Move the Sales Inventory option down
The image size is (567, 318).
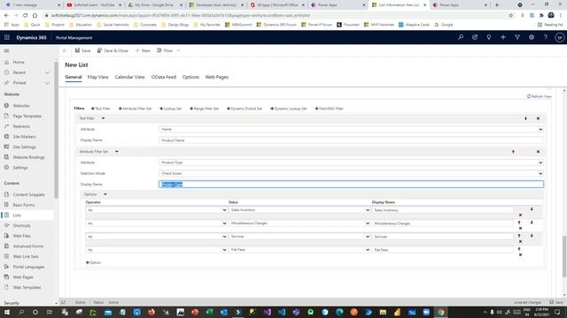pos(532,209)
